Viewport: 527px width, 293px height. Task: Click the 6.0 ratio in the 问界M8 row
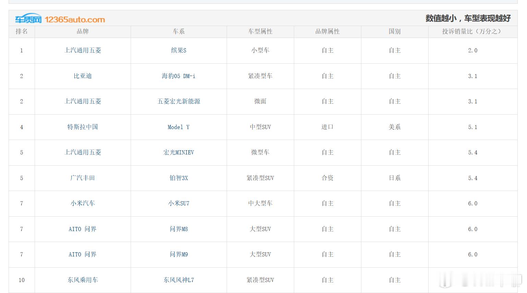pos(473,229)
